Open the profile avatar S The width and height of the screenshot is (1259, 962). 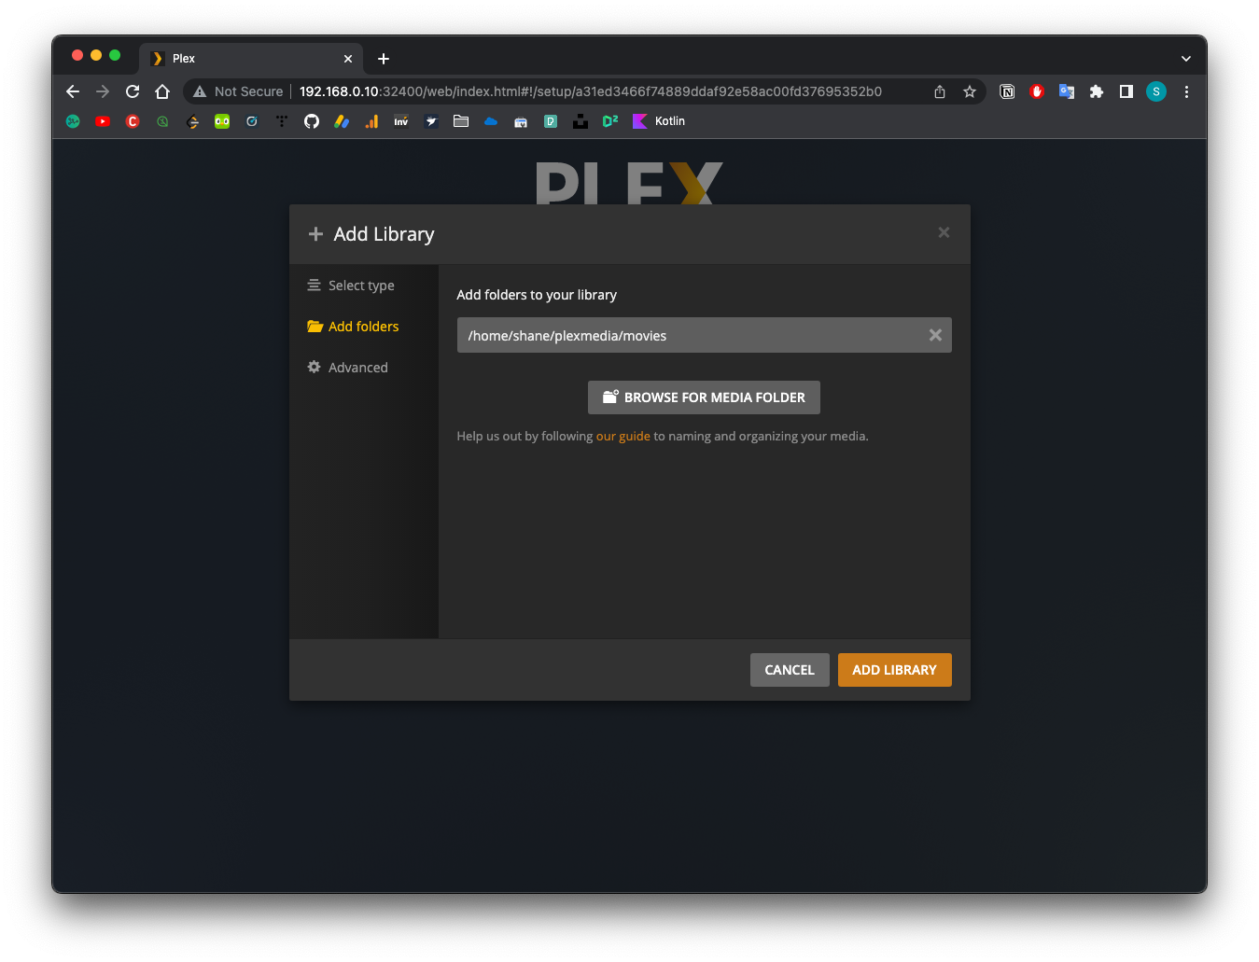click(1156, 91)
